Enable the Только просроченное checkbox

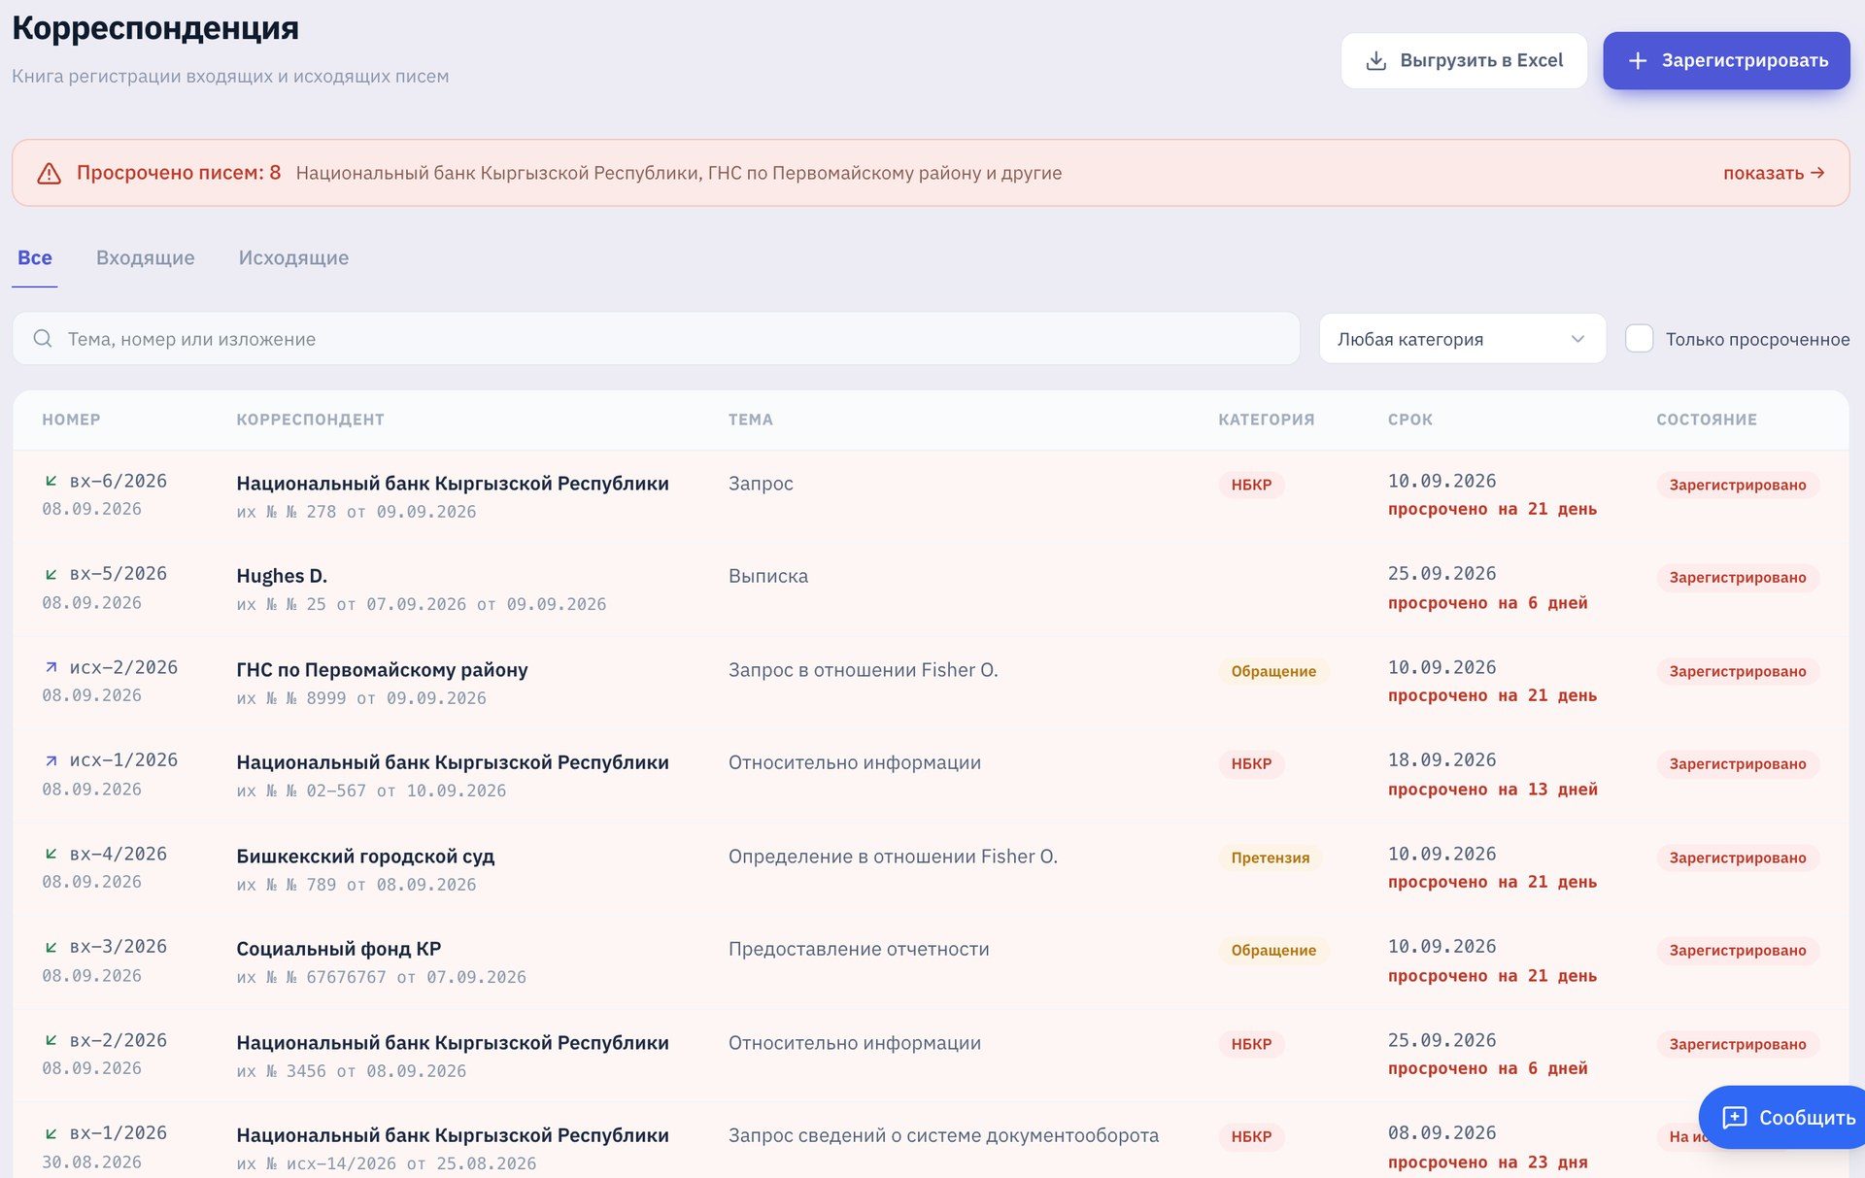(1639, 338)
